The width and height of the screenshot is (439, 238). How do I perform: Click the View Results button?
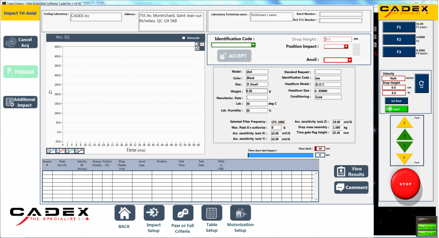pyautogui.click(x=351, y=172)
